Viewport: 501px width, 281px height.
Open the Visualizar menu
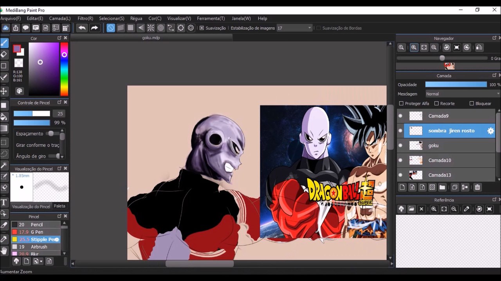coord(179,18)
